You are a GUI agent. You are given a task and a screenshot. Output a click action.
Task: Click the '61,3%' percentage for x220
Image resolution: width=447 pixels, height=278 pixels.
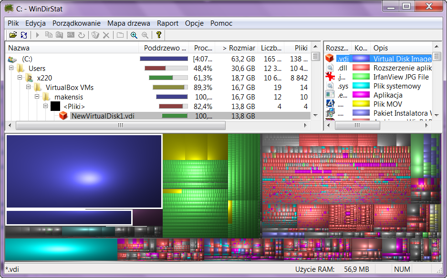click(x=203, y=78)
